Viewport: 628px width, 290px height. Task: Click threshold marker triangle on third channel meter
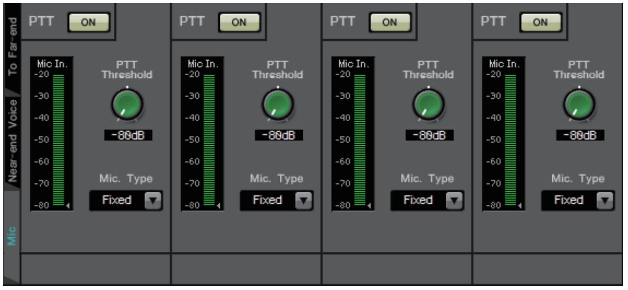(x=369, y=206)
